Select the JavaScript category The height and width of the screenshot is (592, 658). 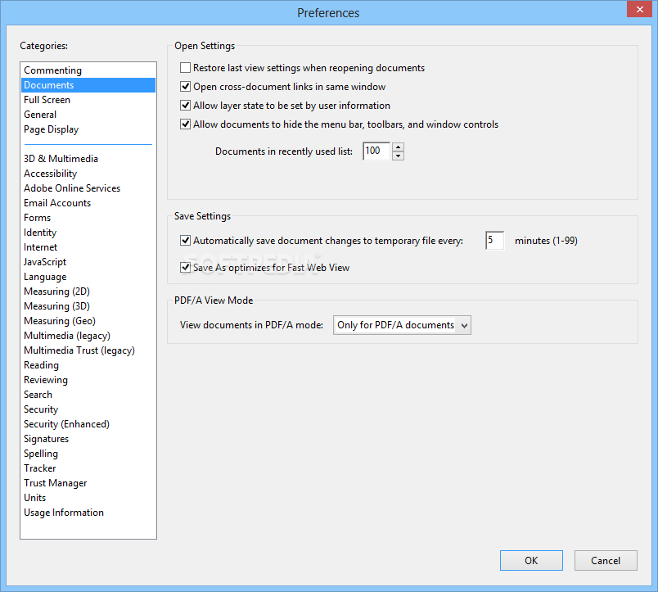88,261
